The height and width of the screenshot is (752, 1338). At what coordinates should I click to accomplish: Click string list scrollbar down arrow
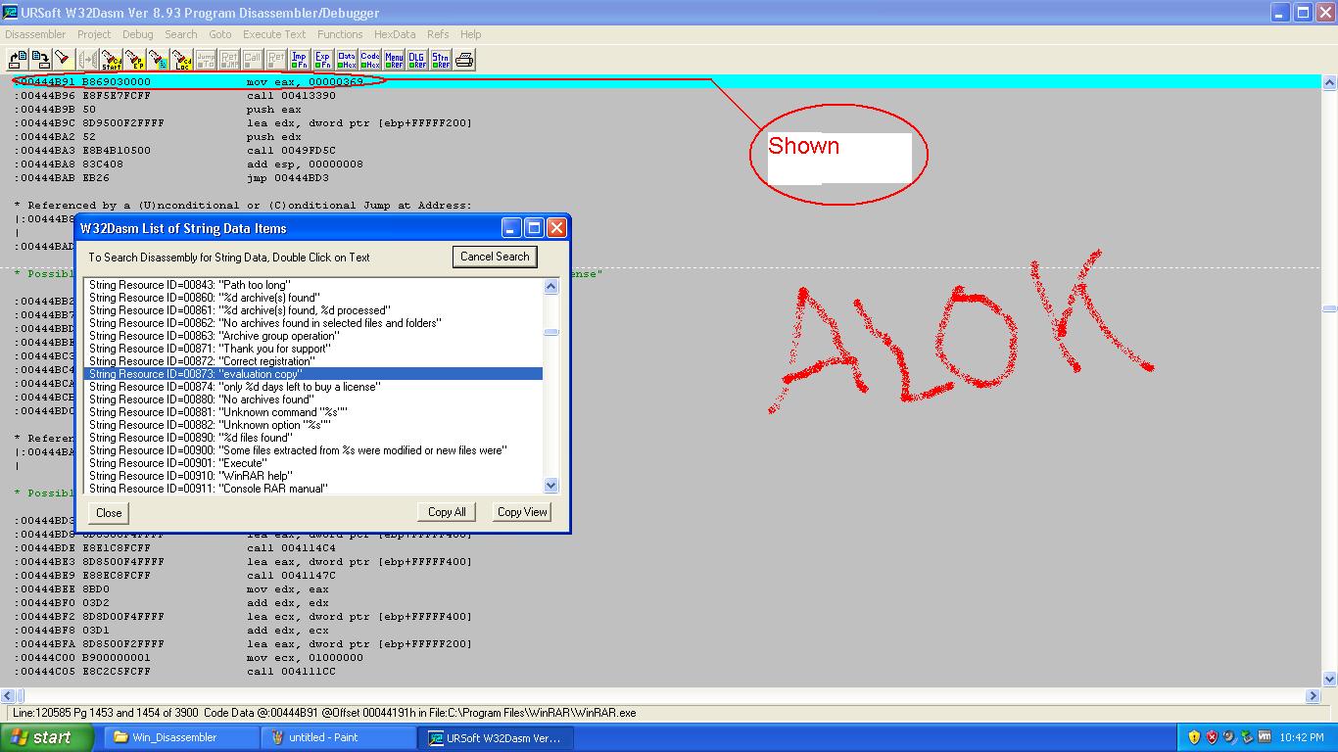point(550,485)
